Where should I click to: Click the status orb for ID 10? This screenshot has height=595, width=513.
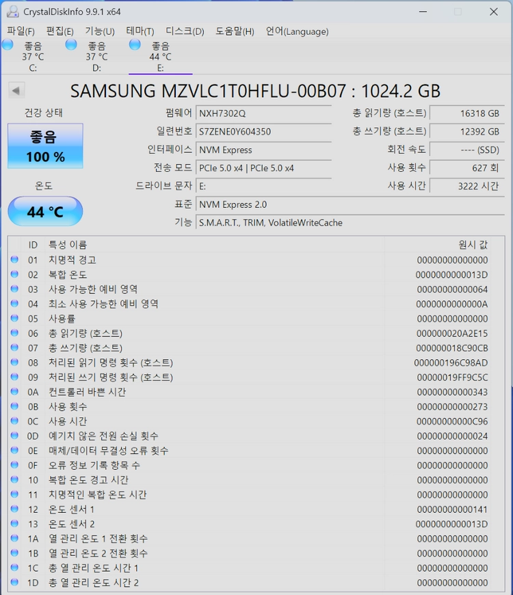14,479
